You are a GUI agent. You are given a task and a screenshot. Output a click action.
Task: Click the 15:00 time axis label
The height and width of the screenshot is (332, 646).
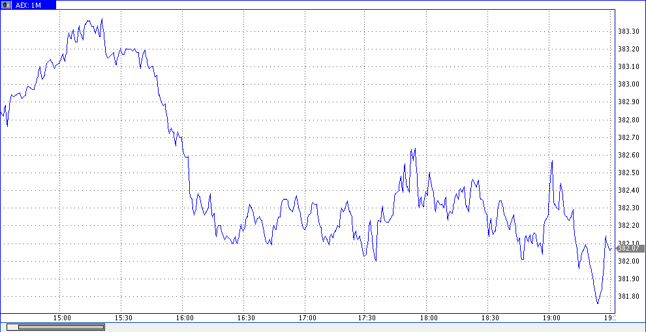tap(63, 318)
